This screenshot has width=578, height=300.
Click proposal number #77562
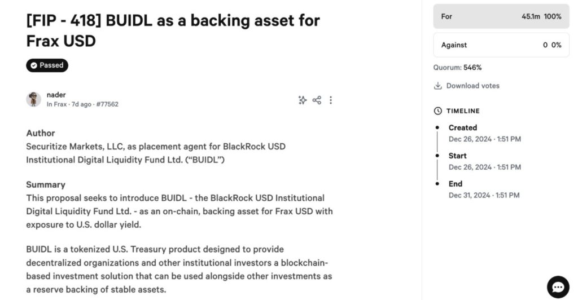[x=107, y=104]
